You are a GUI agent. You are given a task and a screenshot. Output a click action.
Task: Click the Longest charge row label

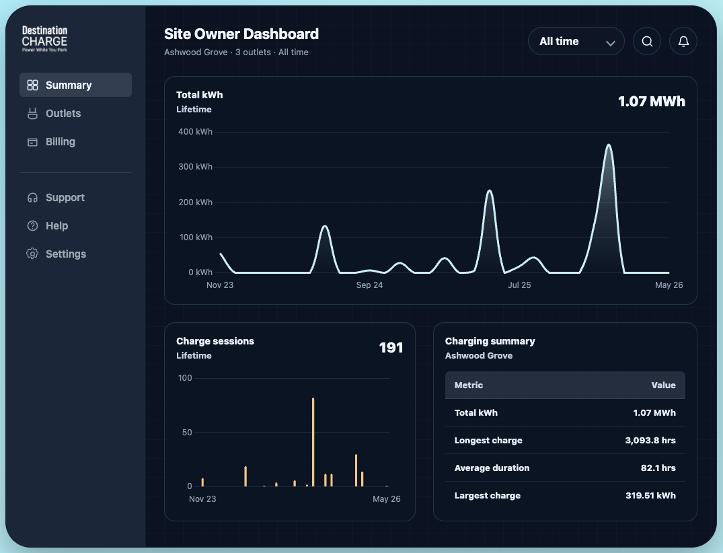(x=488, y=441)
